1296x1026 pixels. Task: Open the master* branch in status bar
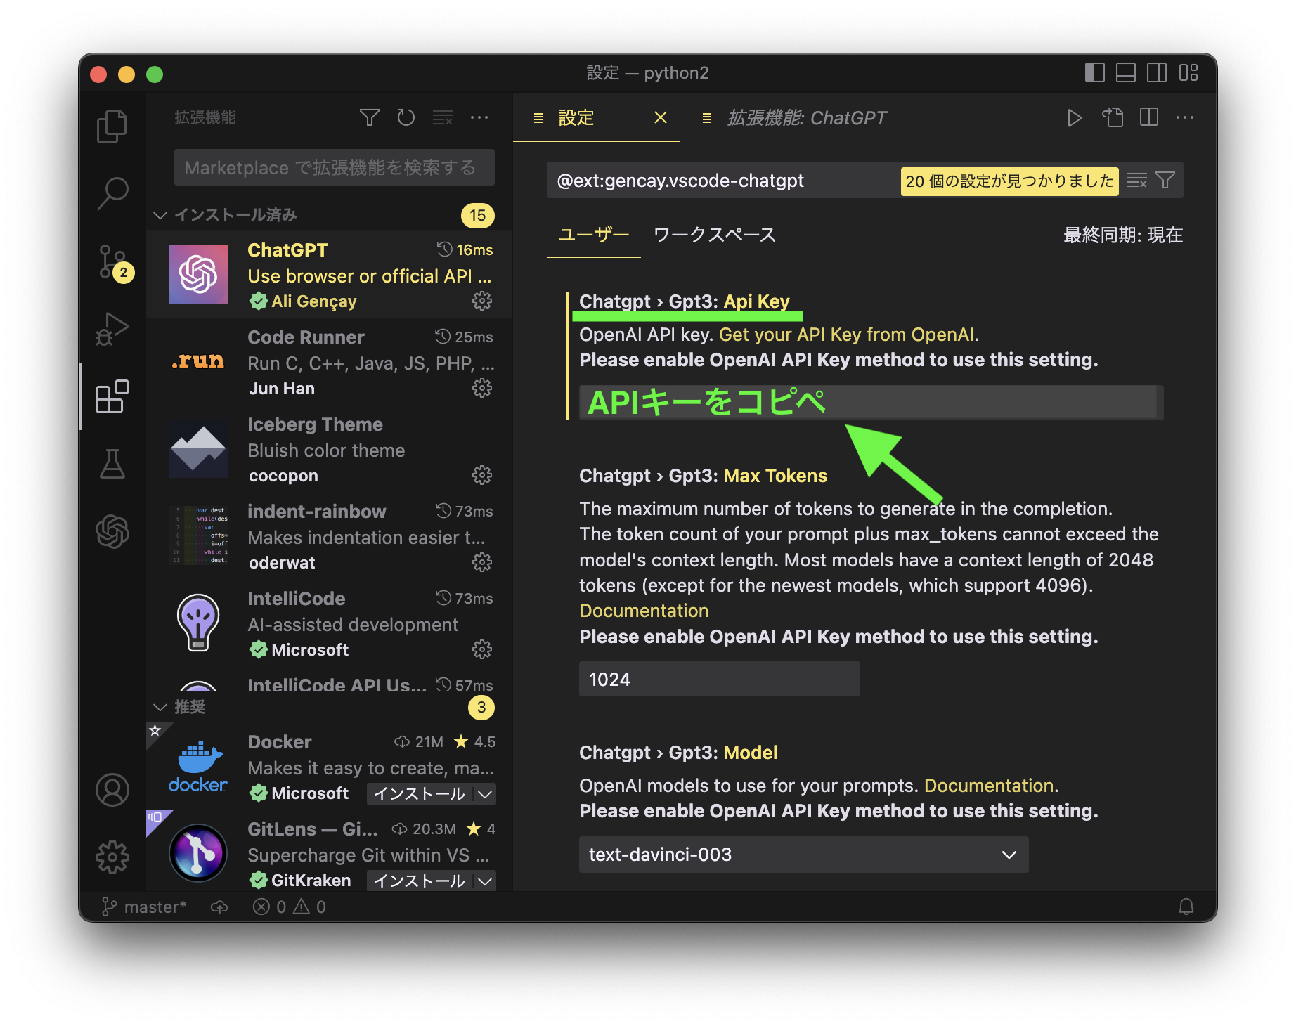(x=144, y=907)
